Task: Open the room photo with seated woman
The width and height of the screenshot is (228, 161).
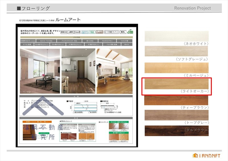Action: [x=115, y=71]
